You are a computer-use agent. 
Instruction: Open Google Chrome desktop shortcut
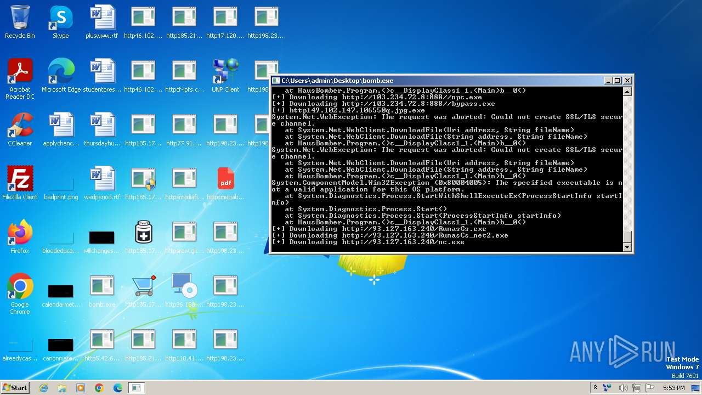coord(20,295)
